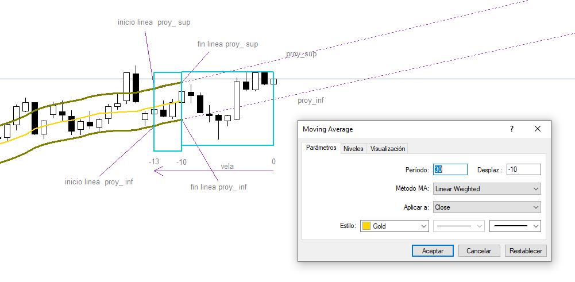575x282 pixels.
Task: Click the help question mark icon
Action: [x=512, y=129]
